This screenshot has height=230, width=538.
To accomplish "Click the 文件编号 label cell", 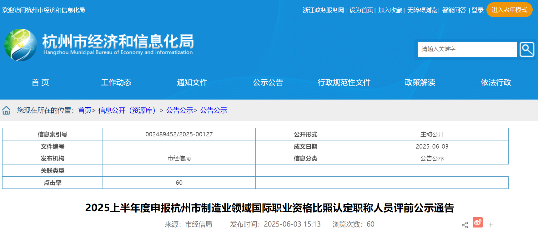I will tap(53, 146).
